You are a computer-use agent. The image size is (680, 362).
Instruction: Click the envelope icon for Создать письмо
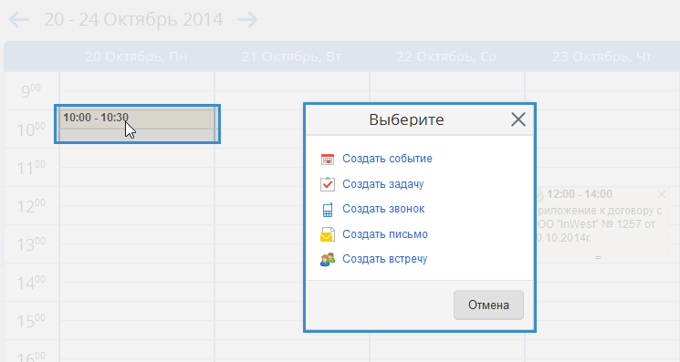[328, 234]
